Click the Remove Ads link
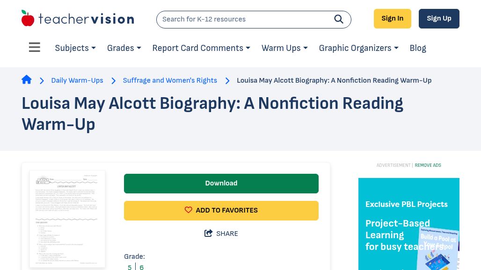481x270 pixels. pyautogui.click(x=428, y=165)
